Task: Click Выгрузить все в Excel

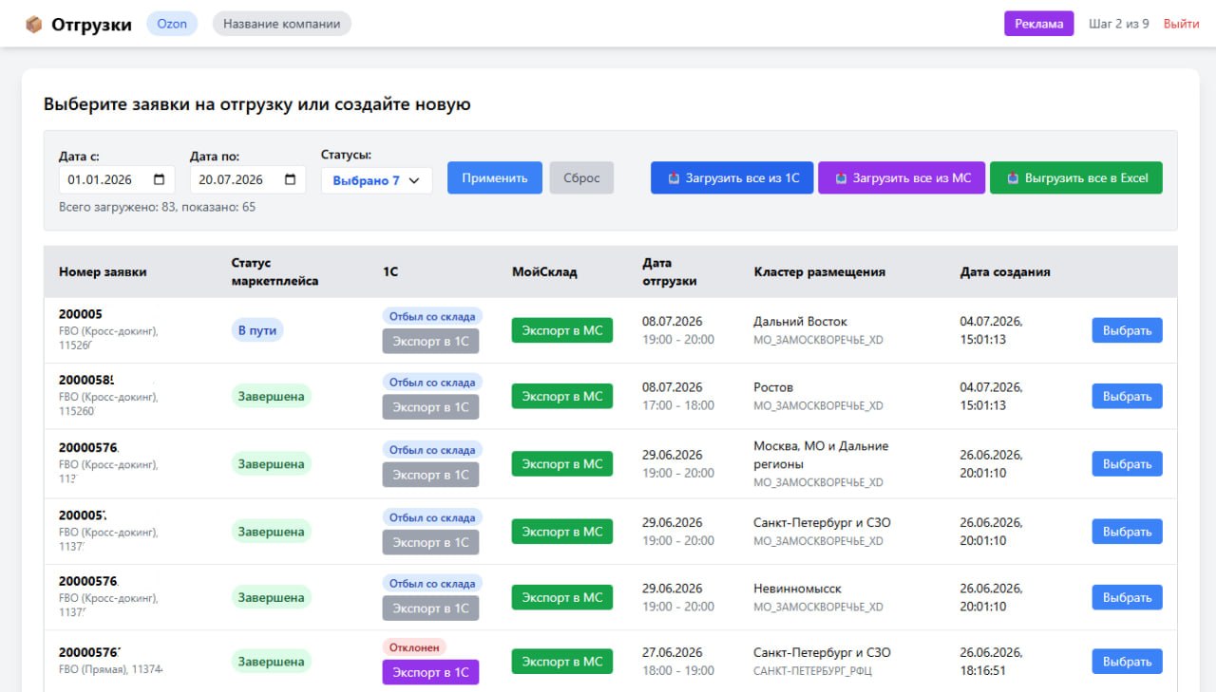Action: coord(1076,178)
